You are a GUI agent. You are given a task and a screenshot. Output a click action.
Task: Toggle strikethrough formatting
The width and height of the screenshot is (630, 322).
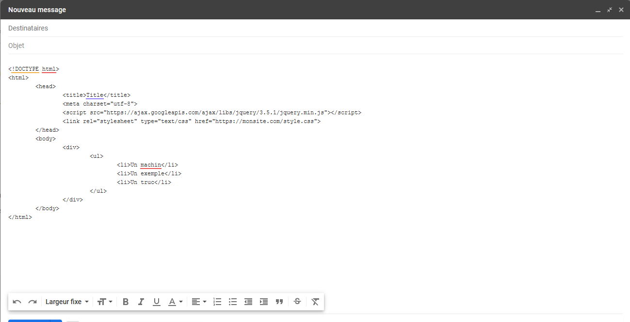pos(297,302)
